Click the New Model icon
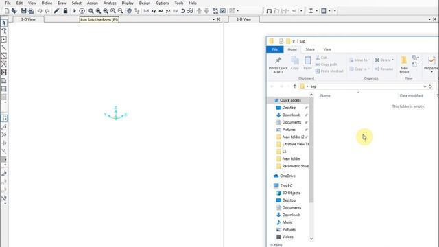This screenshot has width=439, height=247. [x=7, y=11]
